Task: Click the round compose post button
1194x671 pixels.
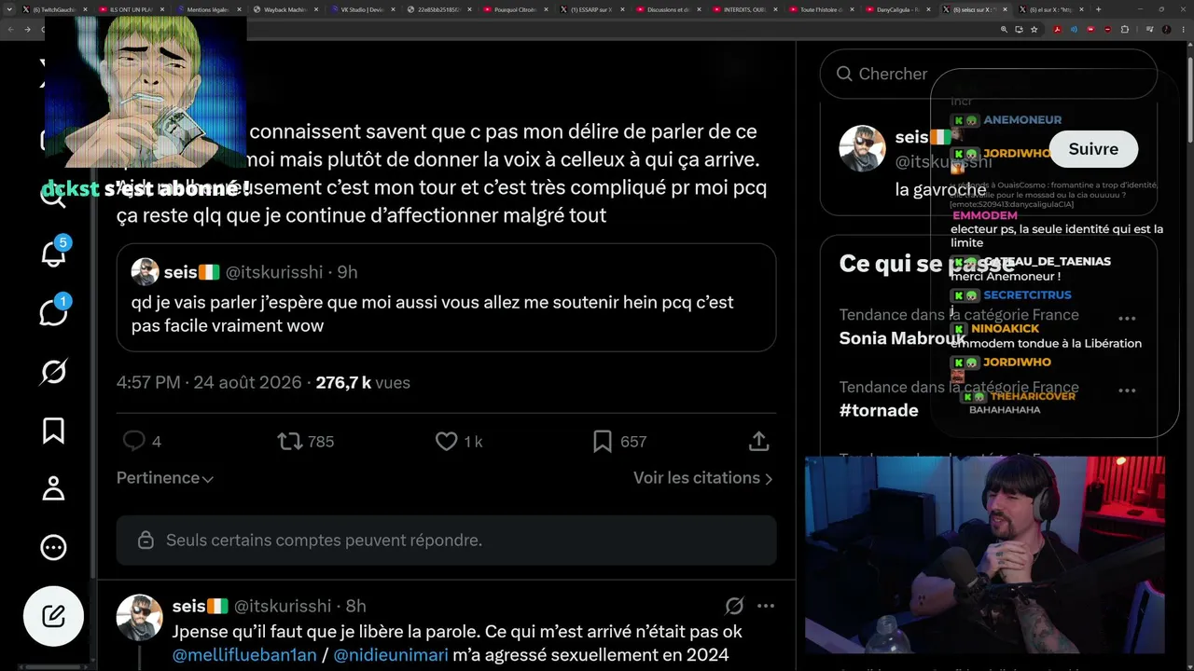Action: click(x=53, y=616)
